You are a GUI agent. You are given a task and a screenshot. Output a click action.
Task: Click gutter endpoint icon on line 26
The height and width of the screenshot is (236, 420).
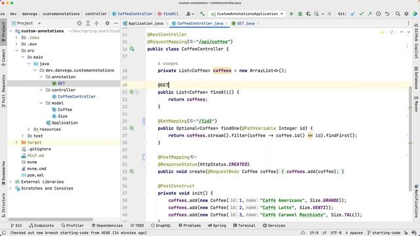(132, 128)
